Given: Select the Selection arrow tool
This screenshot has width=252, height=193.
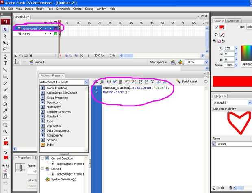Looking at the screenshot, I should pos(5,29).
